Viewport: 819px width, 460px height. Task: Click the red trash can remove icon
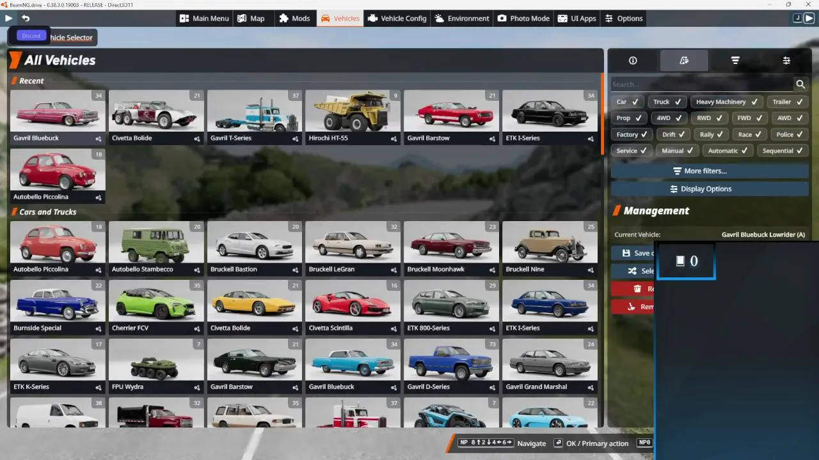637,289
